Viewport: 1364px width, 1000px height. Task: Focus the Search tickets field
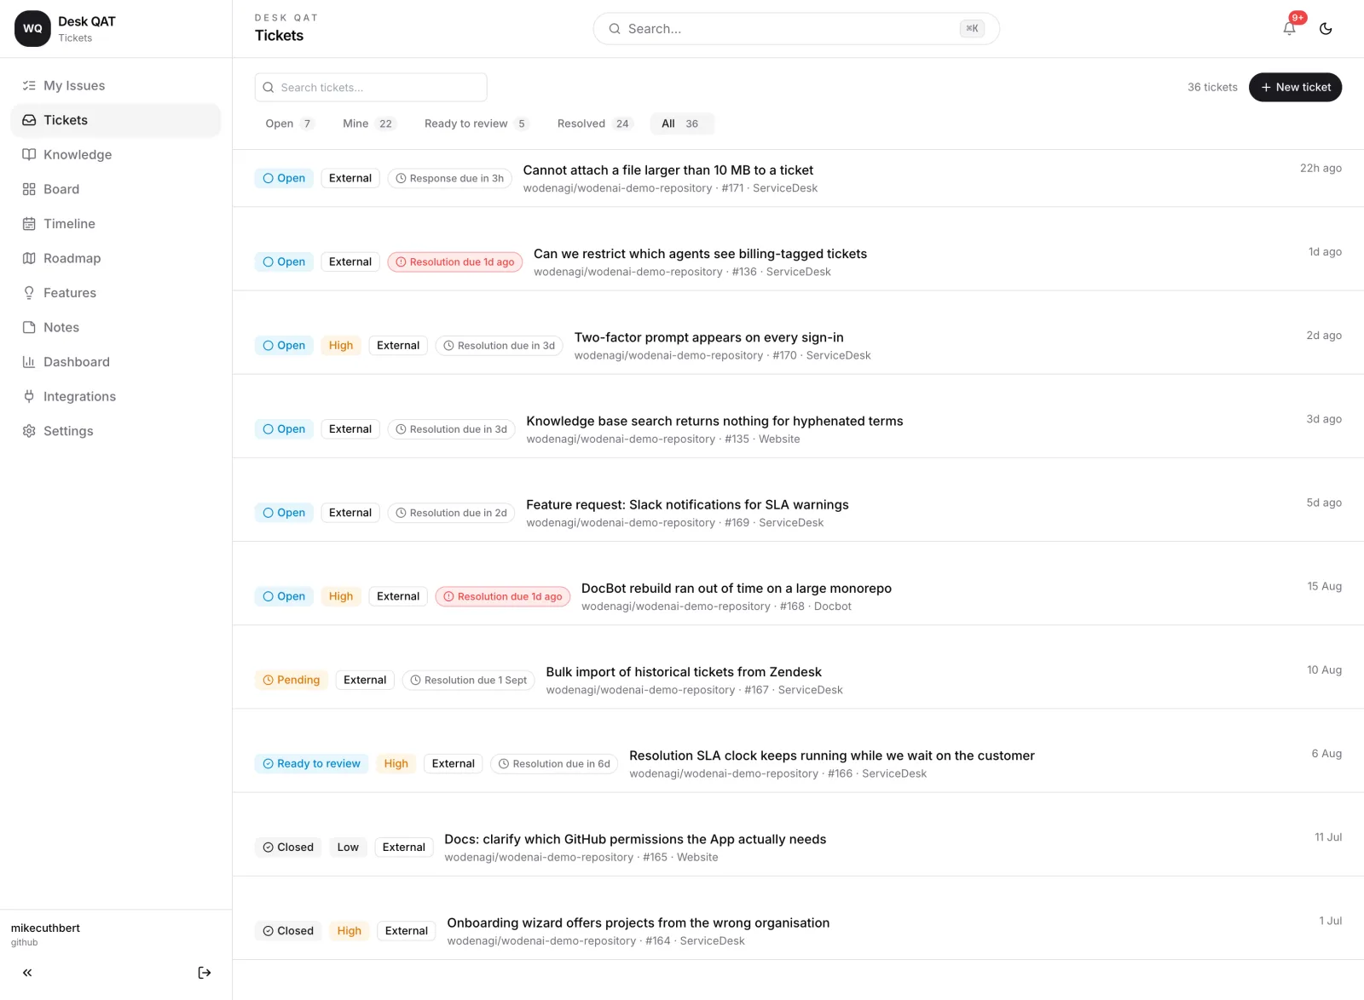click(371, 87)
